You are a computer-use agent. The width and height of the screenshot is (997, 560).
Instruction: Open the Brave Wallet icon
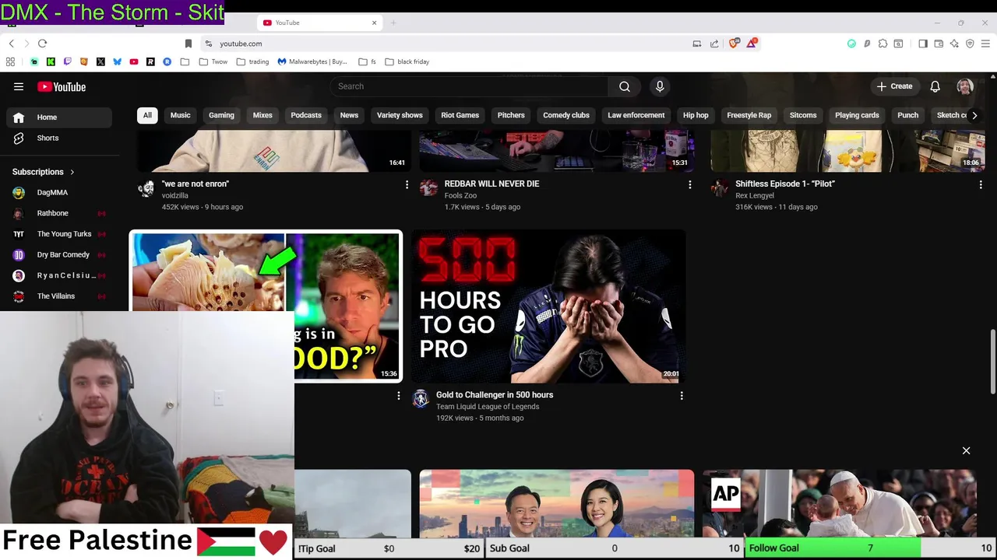(939, 44)
